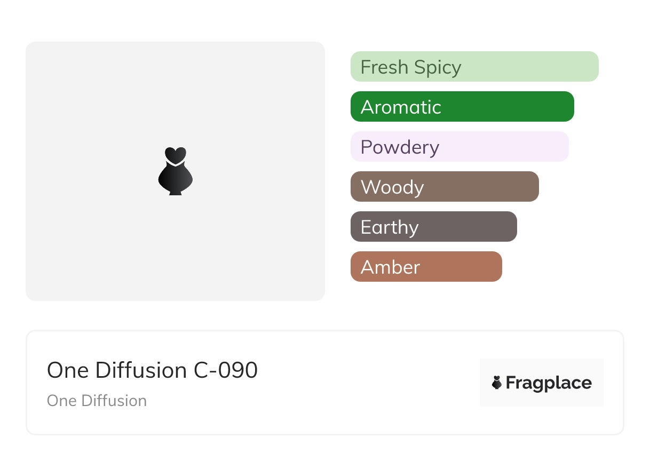
Task: Select the Woody accord bar
Action: (x=445, y=187)
